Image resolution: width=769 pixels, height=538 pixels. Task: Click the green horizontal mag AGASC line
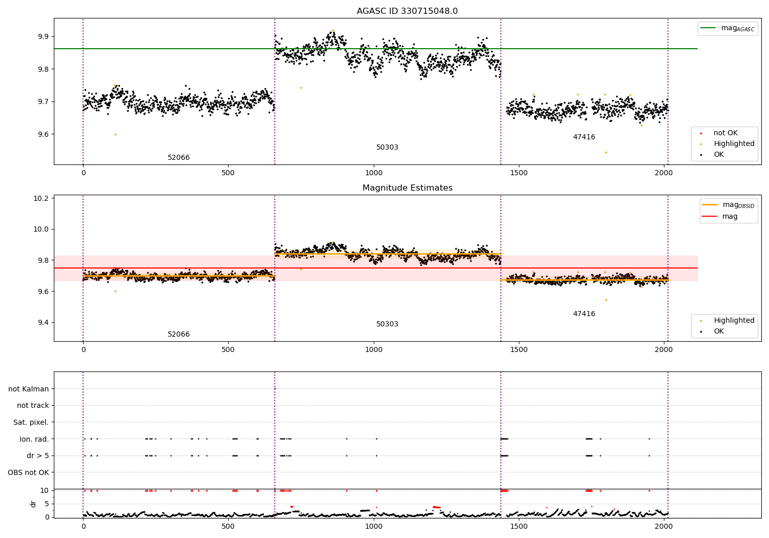coord(376,49)
